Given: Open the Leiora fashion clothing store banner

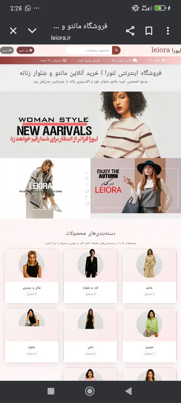Looking at the screenshot, I should click(x=45, y=188).
